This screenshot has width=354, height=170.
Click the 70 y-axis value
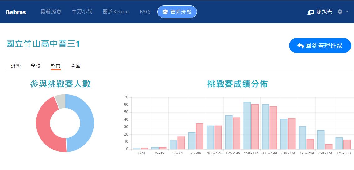(x=126, y=97)
